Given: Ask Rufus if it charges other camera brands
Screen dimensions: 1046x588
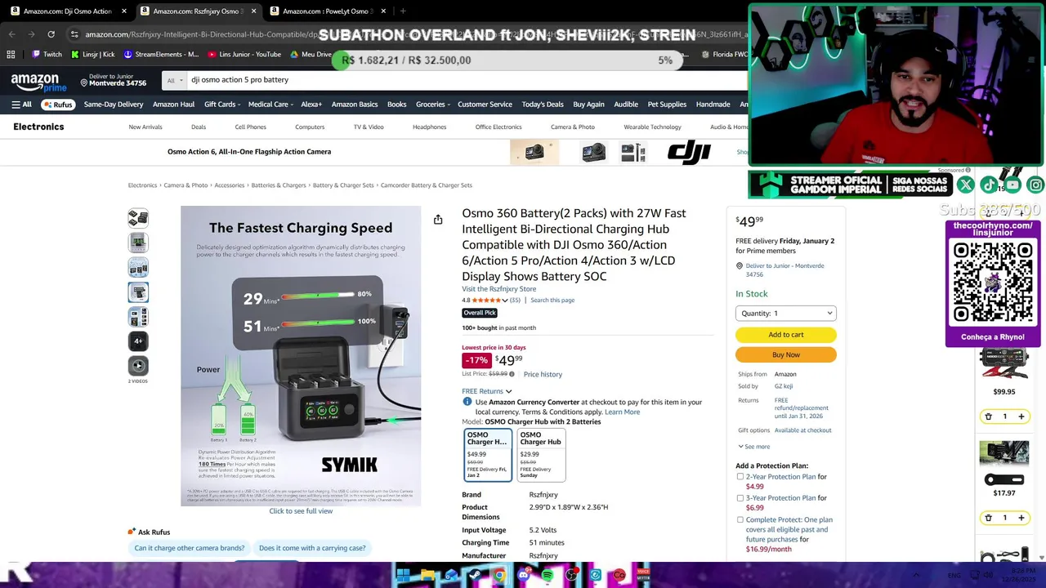Looking at the screenshot, I should pos(189,548).
